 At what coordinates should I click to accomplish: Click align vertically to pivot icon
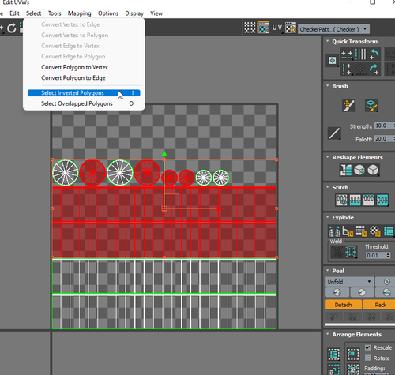click(347, 69)
